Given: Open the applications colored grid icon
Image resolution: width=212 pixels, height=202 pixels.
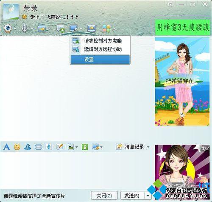Looking at the screenshot, I should tap(106, 28).
